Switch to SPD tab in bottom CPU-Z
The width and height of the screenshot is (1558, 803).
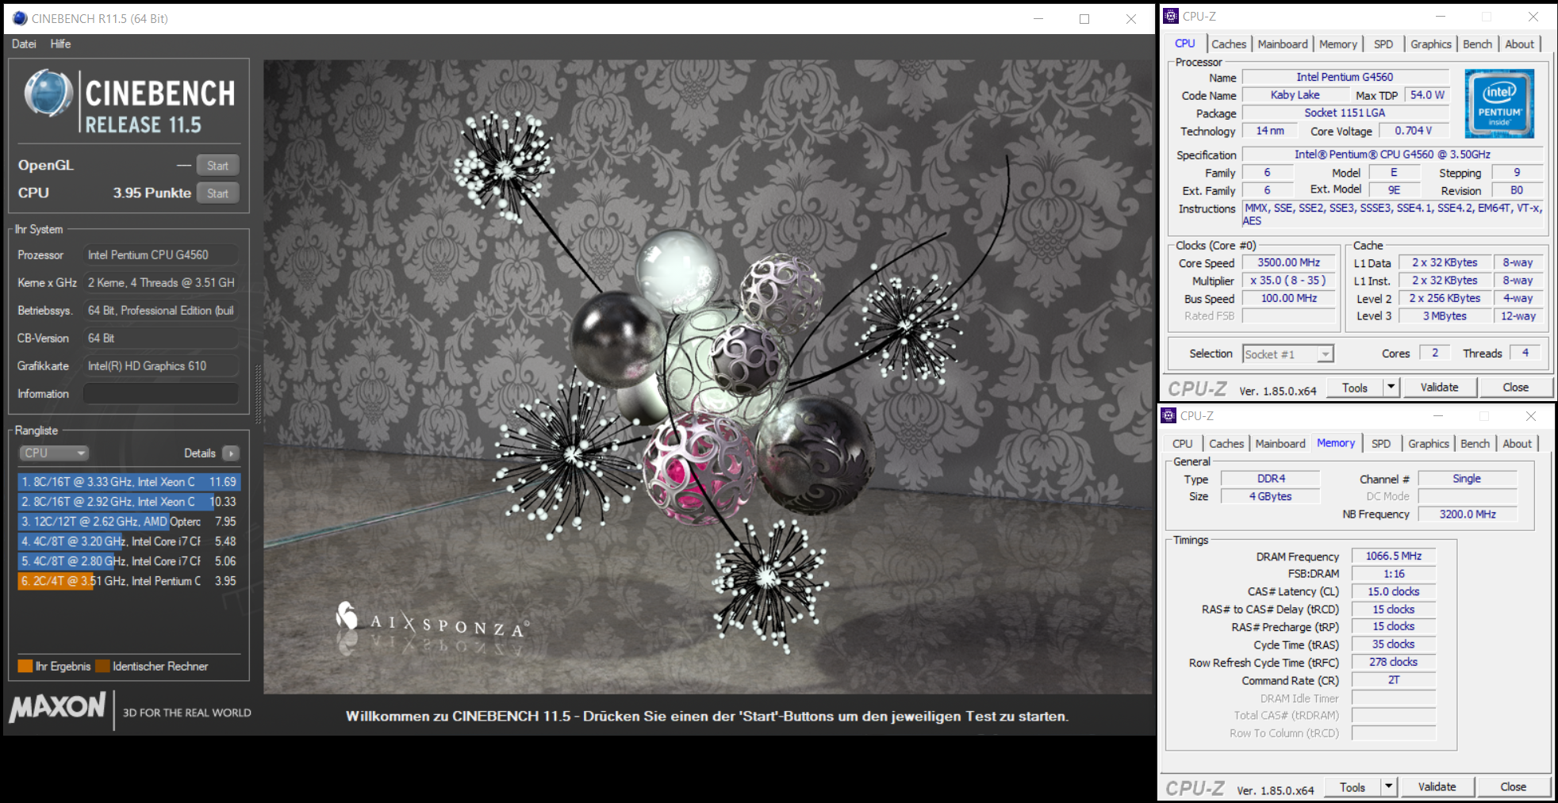(1381, 444)
